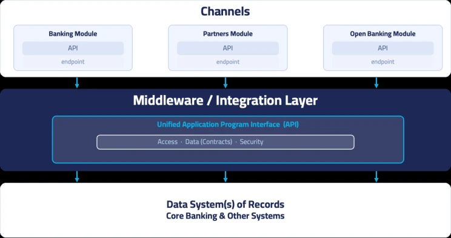Click the Data System(s) of Records heading
451x238 pixels.
(225, 205)
